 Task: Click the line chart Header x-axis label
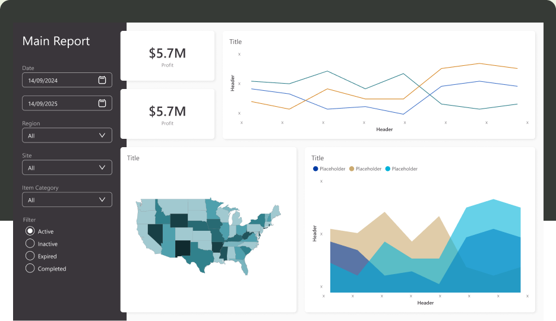pos(384,129)
